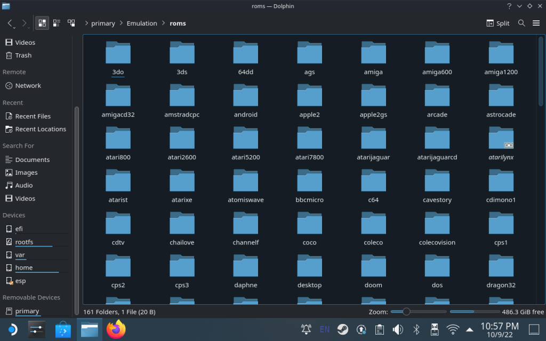The width and height of the screenshot is (546, 341).
Task: Switch to Icons view mode
Action: (42, 23)
